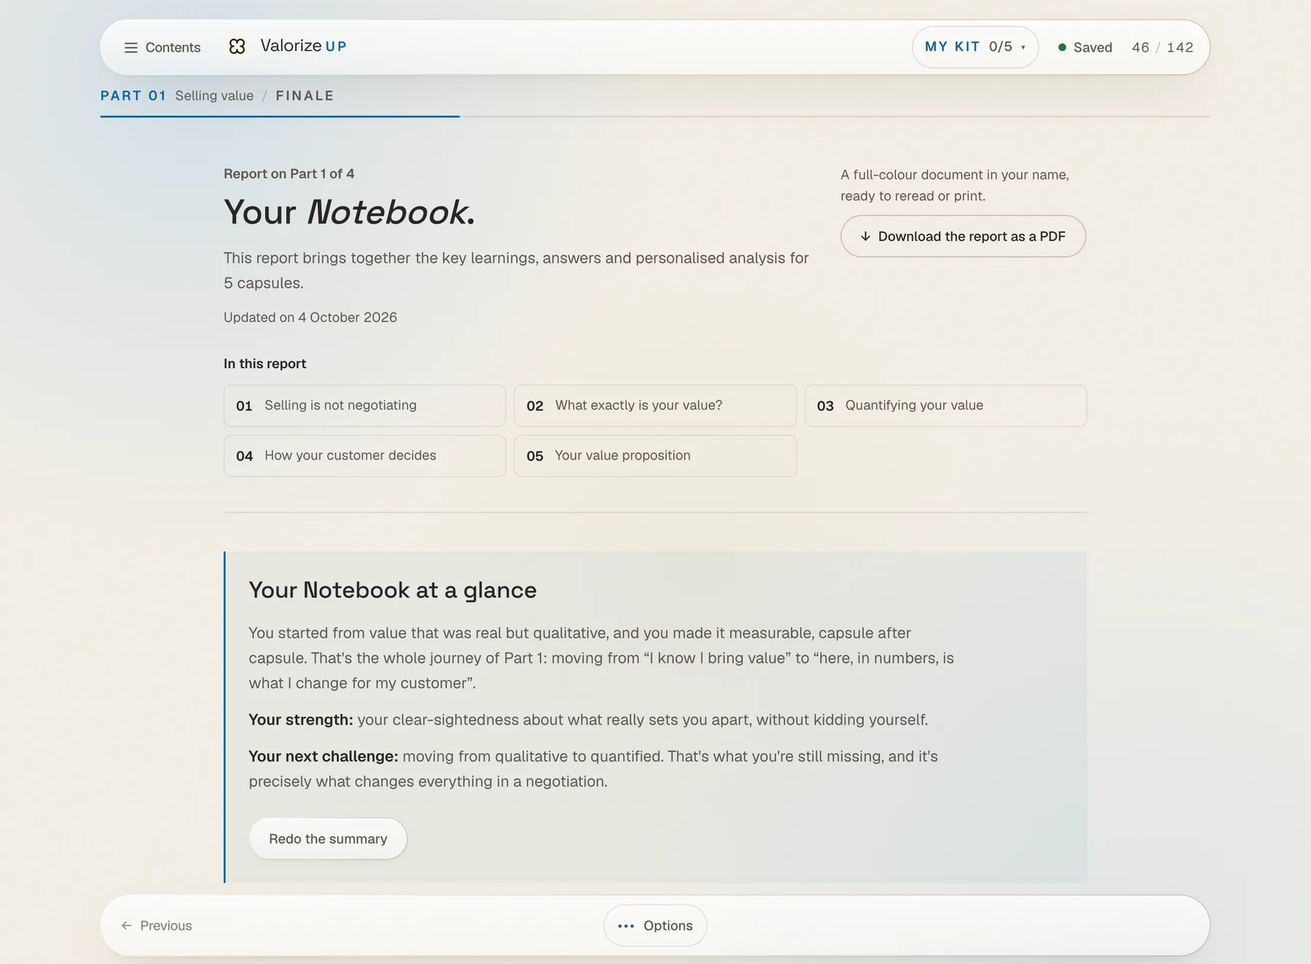Jump to capsule 05 Your value proposition
The image size is (1311, 964).
pos(655,456)
